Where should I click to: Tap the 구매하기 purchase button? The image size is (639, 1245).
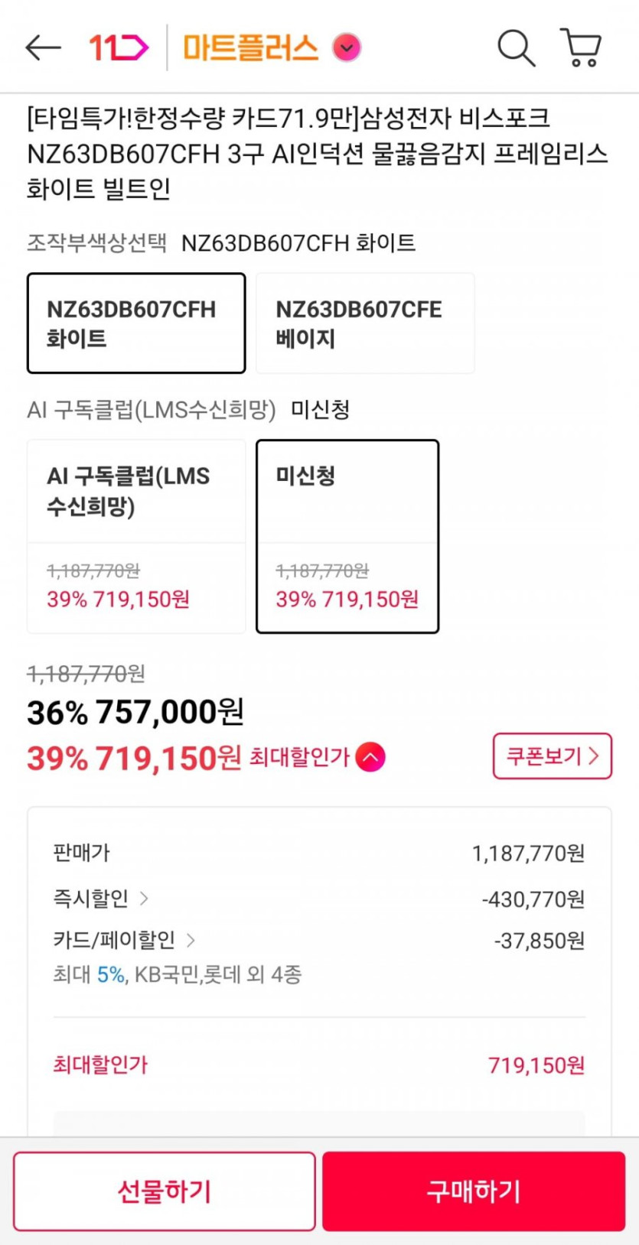click(474, 1191)
